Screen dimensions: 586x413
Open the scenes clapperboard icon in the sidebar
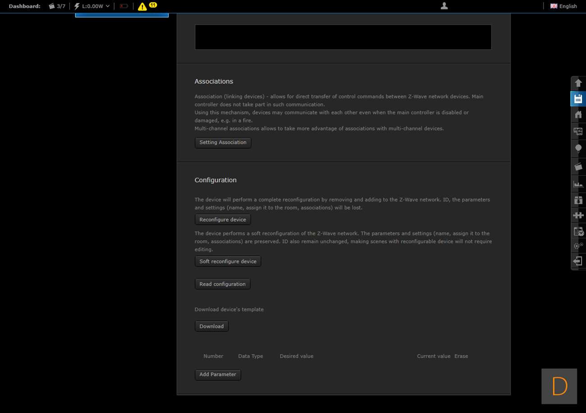(x=578, y=167)
